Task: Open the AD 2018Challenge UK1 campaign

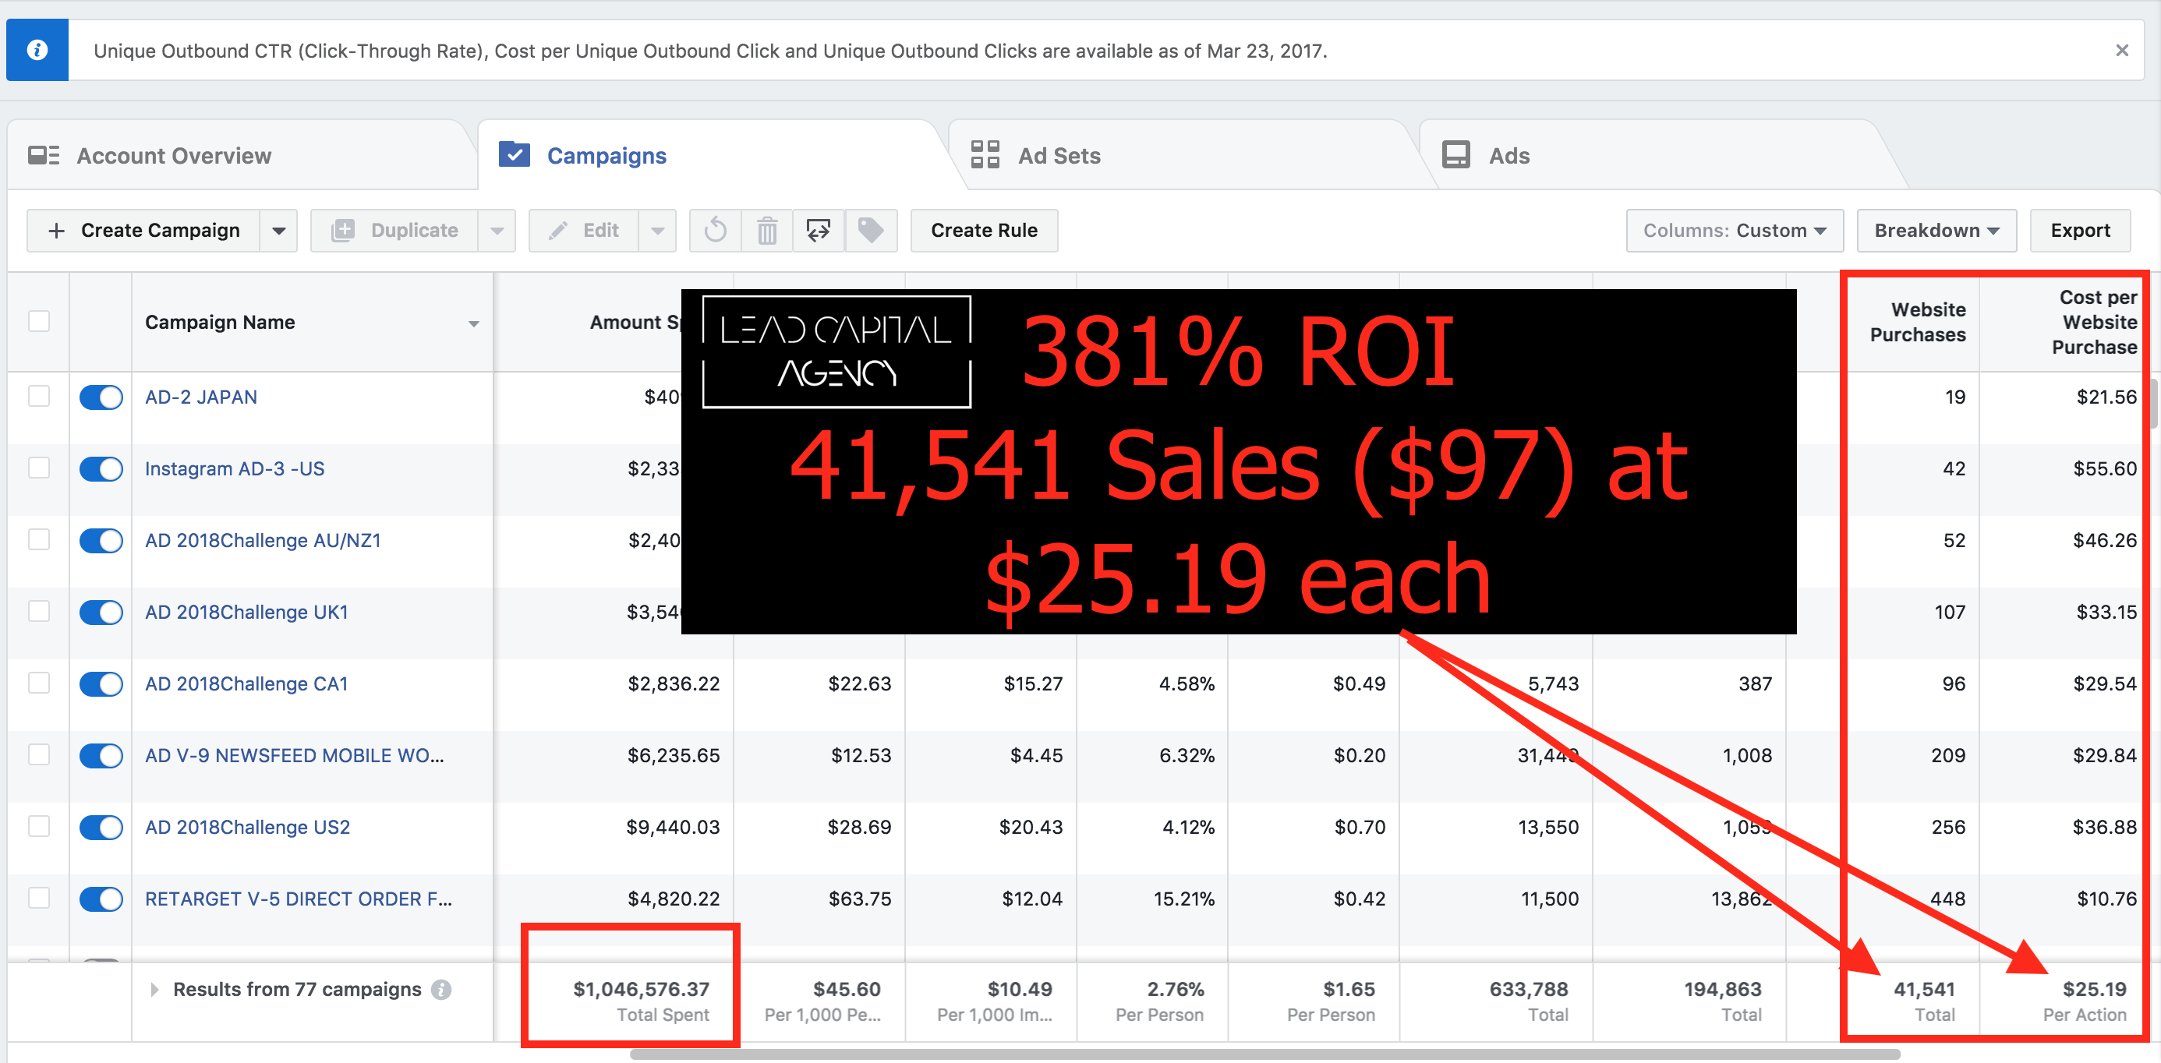Action: pos(246,612)
